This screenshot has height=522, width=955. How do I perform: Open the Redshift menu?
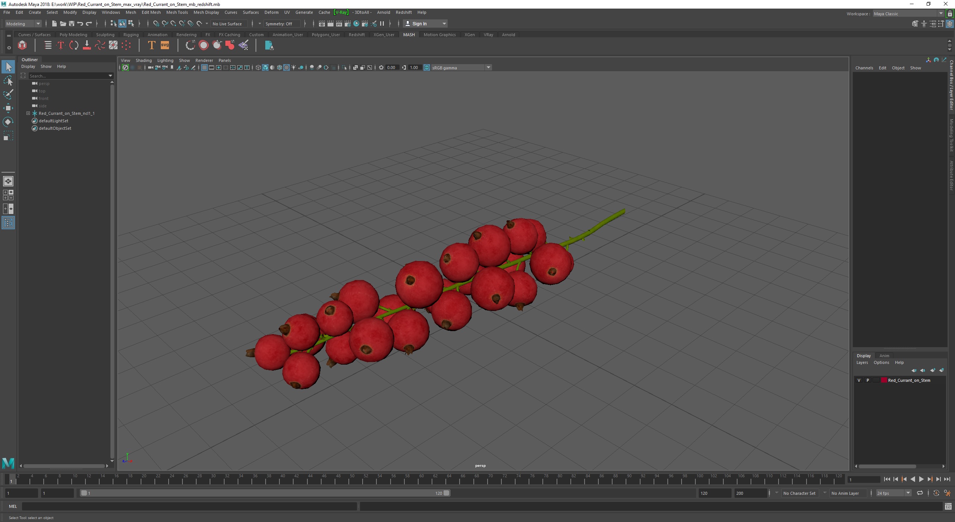[x=403, y=12]
